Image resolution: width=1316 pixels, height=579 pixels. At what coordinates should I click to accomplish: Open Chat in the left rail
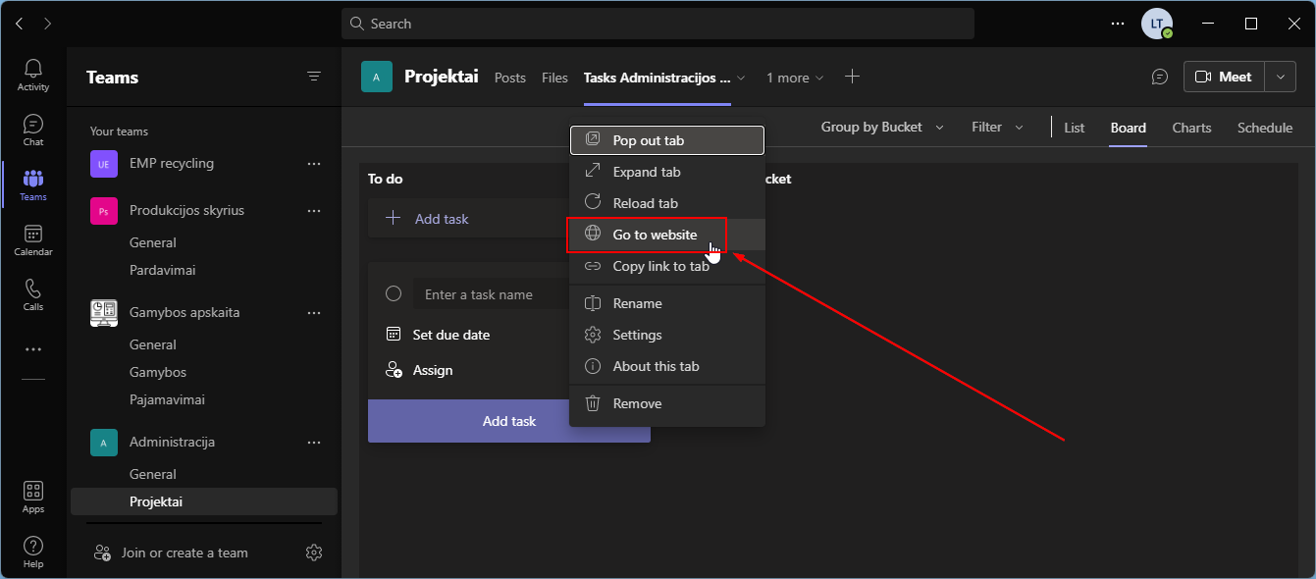click(32, 129)
